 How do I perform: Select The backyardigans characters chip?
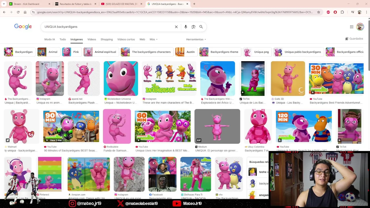147,52
